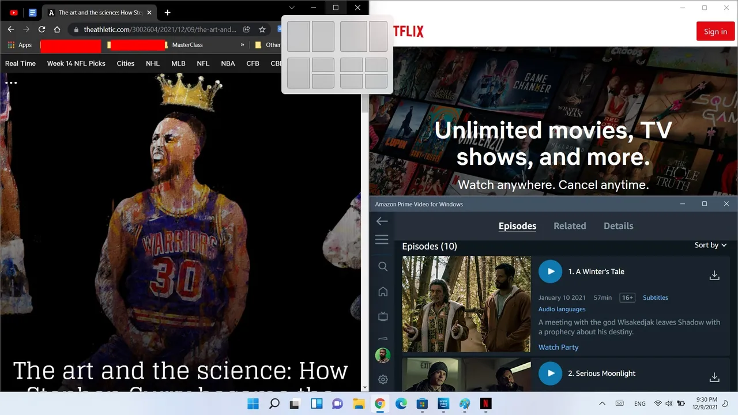Open Microsoft Store from the taskbar
738x415 pixels.
coord(422,403)
